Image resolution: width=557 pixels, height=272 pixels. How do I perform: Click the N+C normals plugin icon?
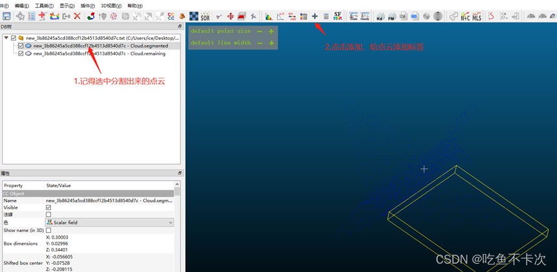click(465, 16)
